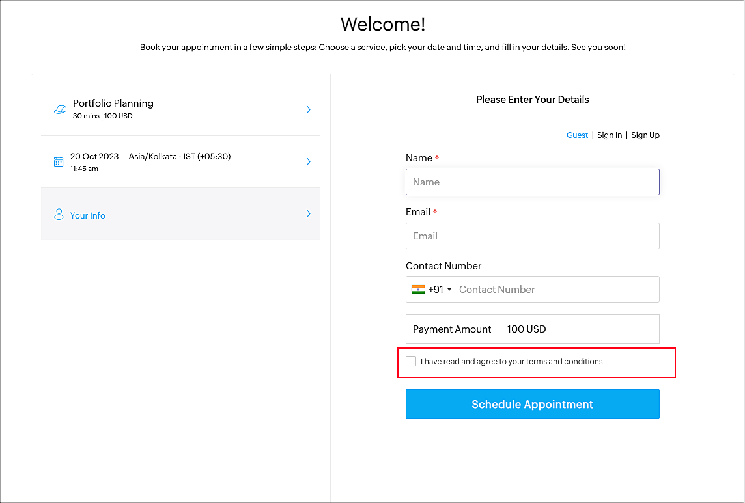
Task: Click the Contact Number text box
Action: 555,290
